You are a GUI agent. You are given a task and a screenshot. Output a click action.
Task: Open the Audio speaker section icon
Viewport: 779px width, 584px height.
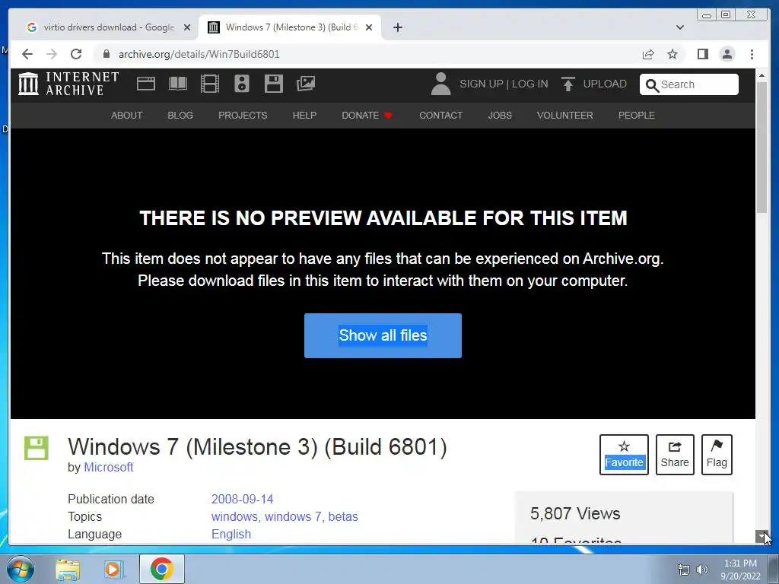coord(242,84)
